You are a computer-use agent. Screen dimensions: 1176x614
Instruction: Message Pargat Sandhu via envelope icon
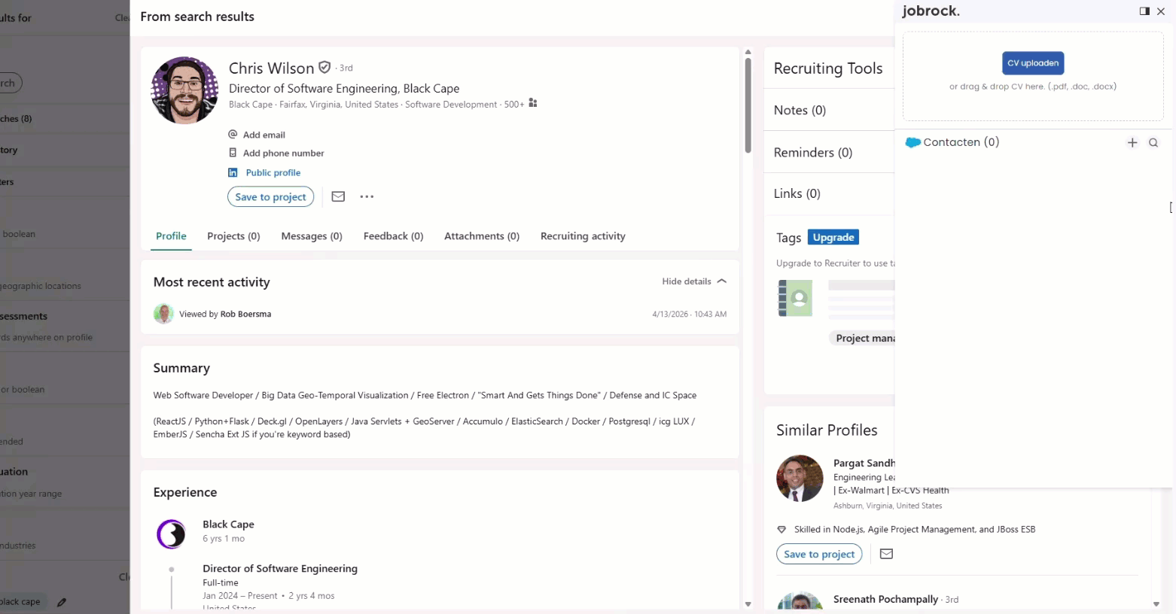pos(886,554)
